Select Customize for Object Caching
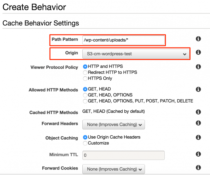 tap(85, 143)
